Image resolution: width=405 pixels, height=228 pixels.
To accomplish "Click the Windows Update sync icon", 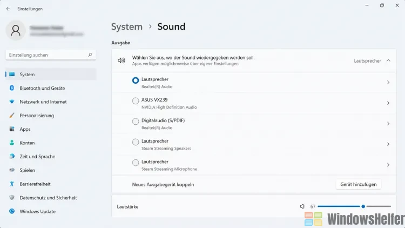I will [x=12, y=211].
